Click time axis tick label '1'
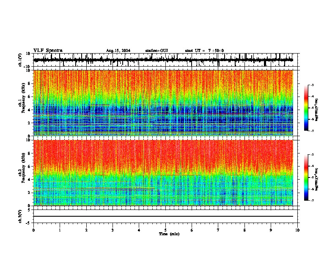This screenshot has height=258, width=335. click(60, 230)
